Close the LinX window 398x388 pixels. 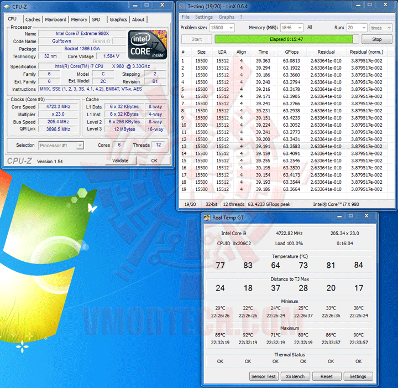[x=385, y=5]
